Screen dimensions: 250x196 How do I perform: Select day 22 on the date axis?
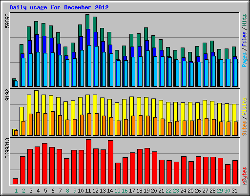(168, 191)
